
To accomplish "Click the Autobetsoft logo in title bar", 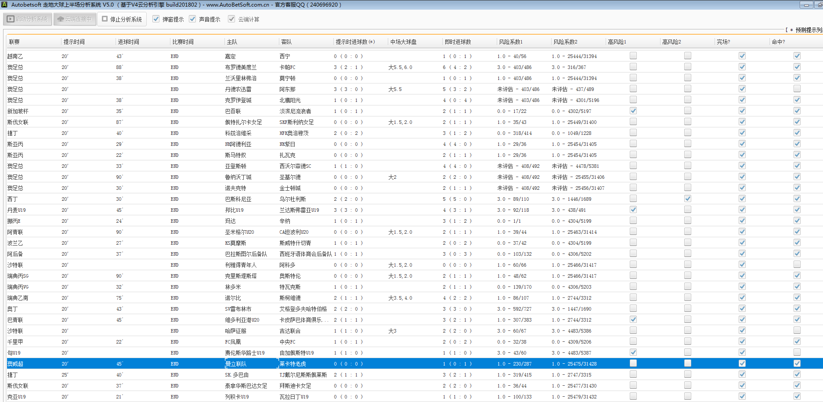I will coord(4,4).
